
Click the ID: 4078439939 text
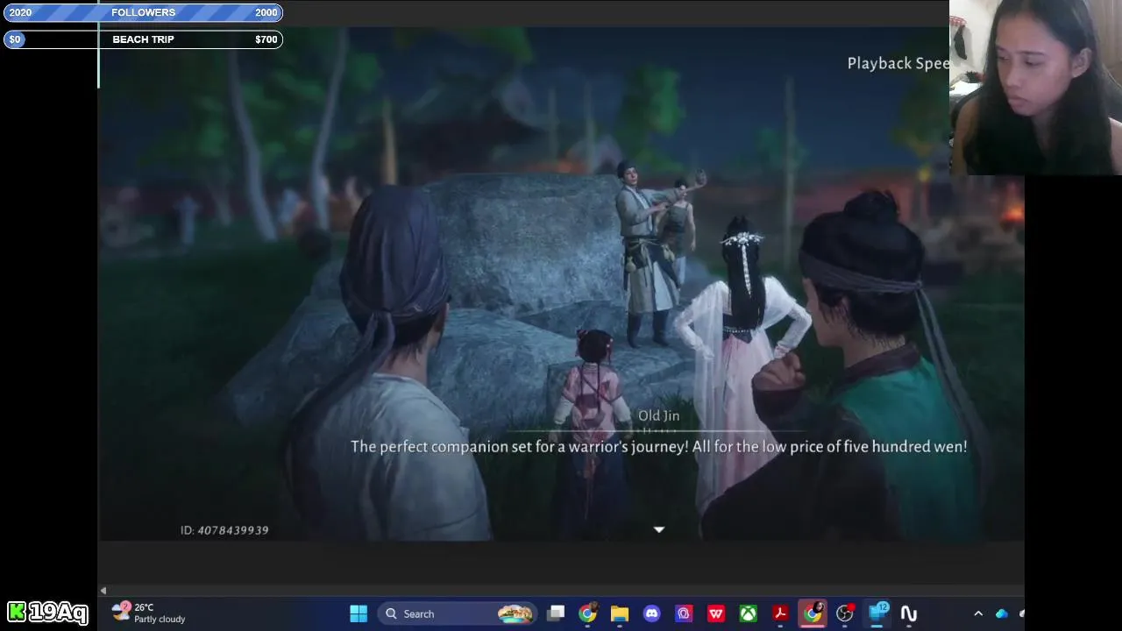(x=224, y=530)
